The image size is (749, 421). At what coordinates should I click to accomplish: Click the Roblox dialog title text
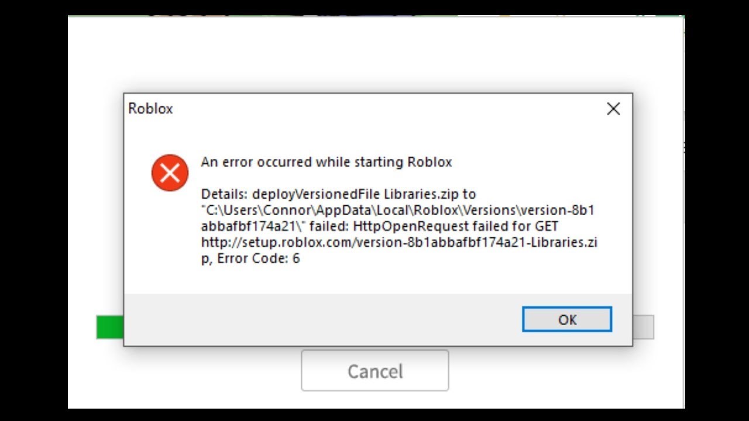click(150, 109)
